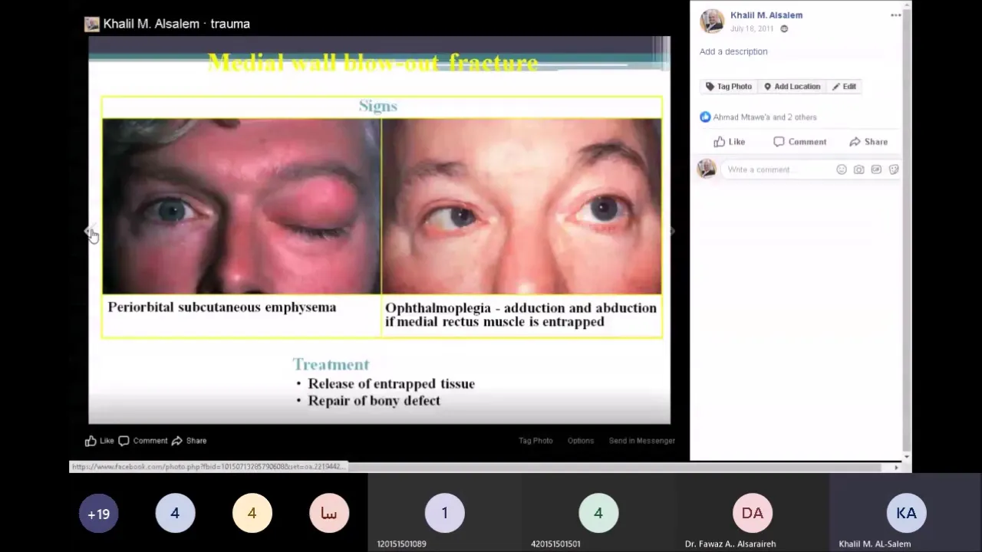The height and width of the screenshot is (552, 982).
Task: Click the displayed slide photo
Action: pos(379,230)
